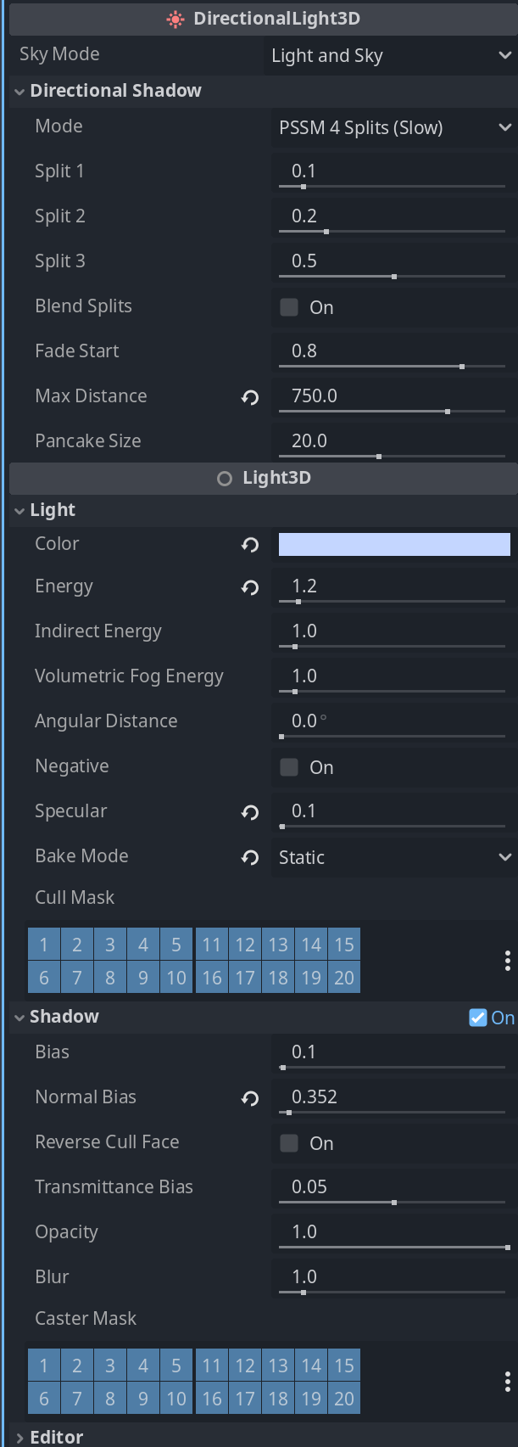
Task: Reset the Normal Bias value
Action: pos(250,1098)
